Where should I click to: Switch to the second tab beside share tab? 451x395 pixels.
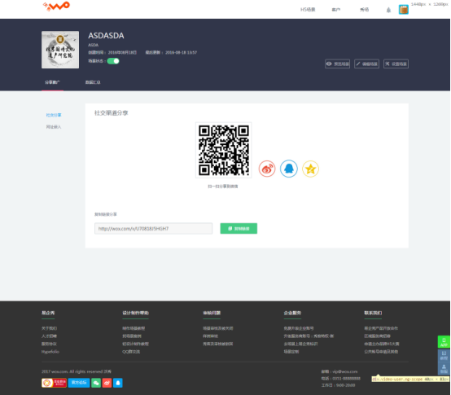[x=93, y=82]
